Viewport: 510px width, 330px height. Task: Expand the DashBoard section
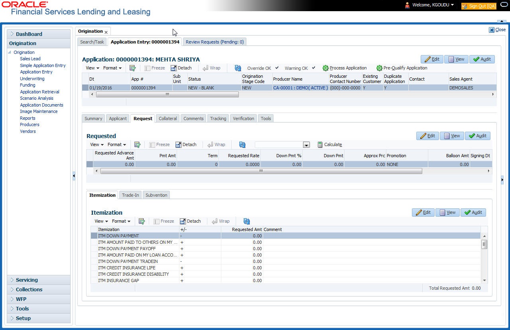[12, 34]
